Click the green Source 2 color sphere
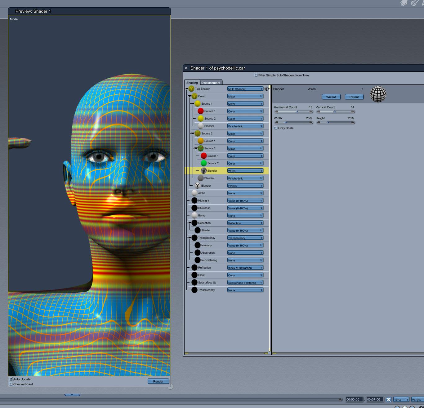Viewport: 424px width, 408px height. 204,163
